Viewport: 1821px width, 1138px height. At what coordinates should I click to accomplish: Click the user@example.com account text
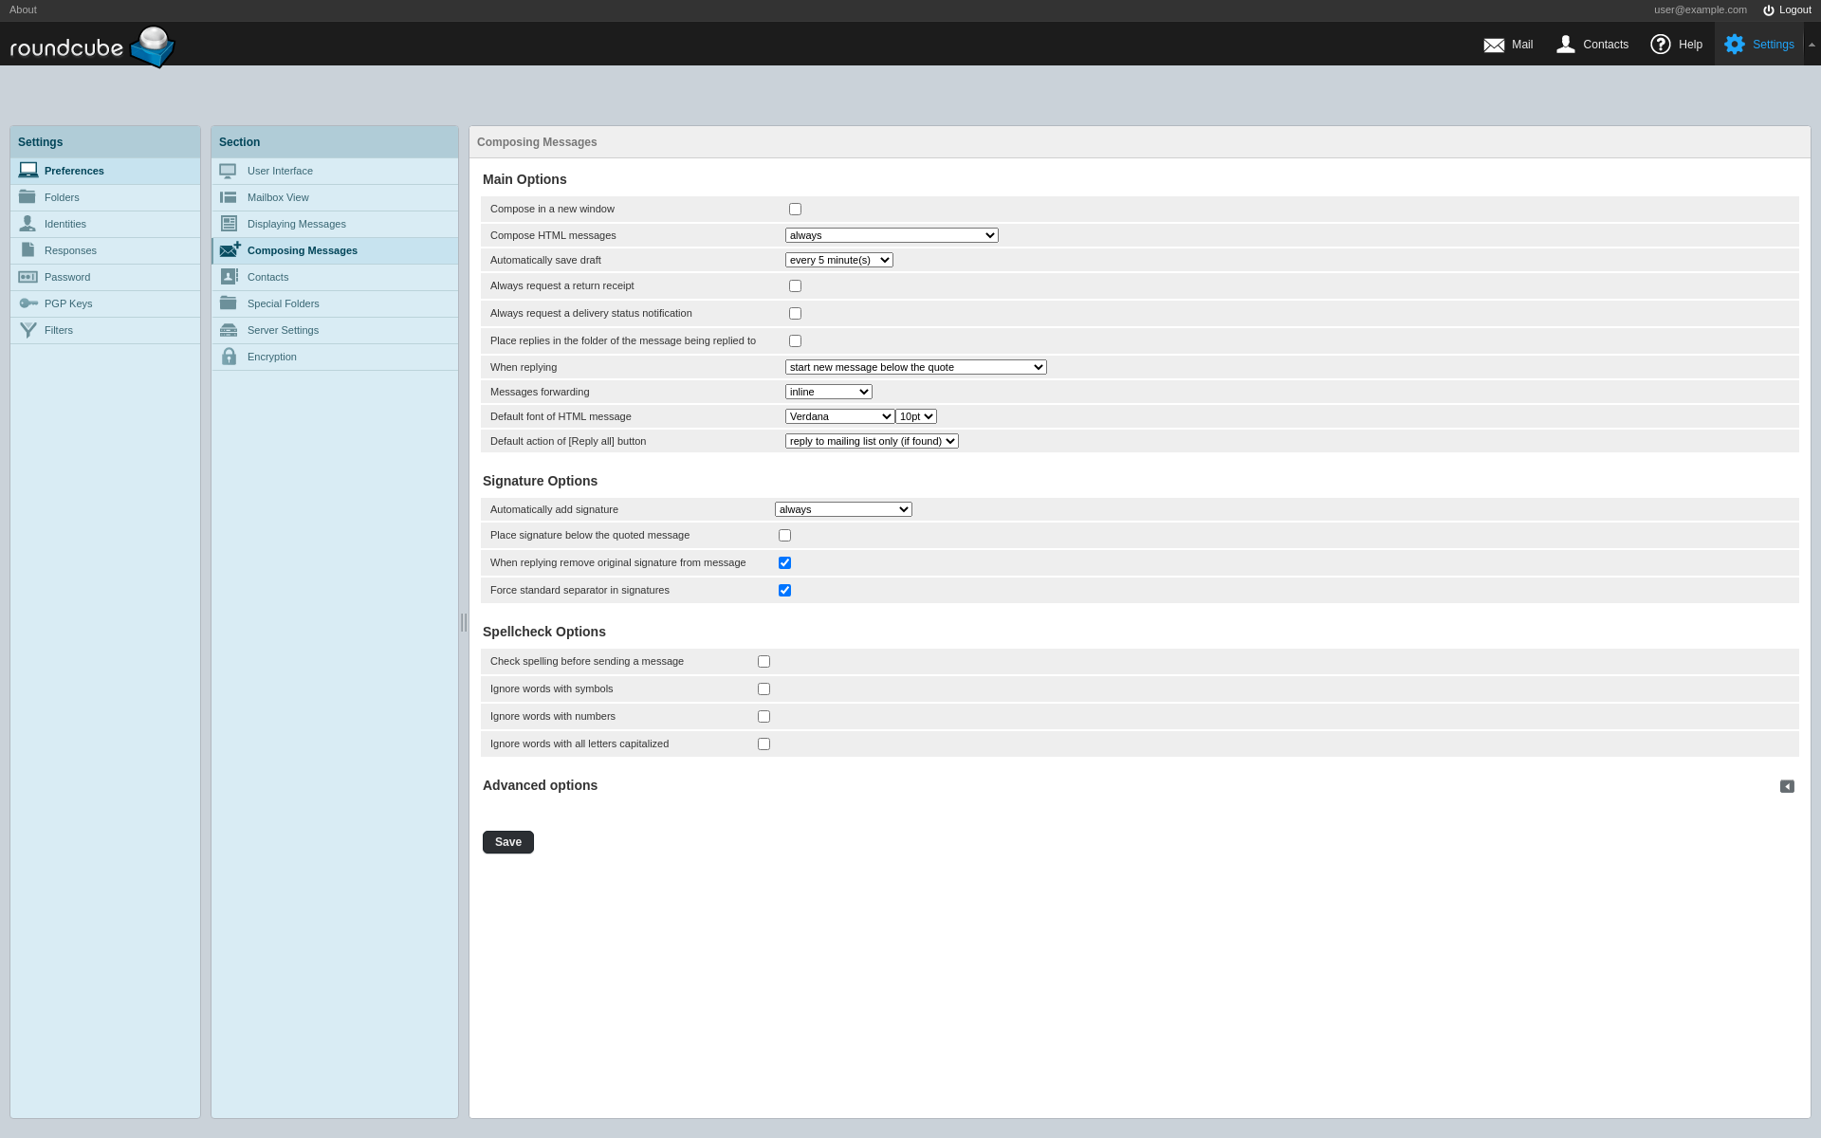1701,10
